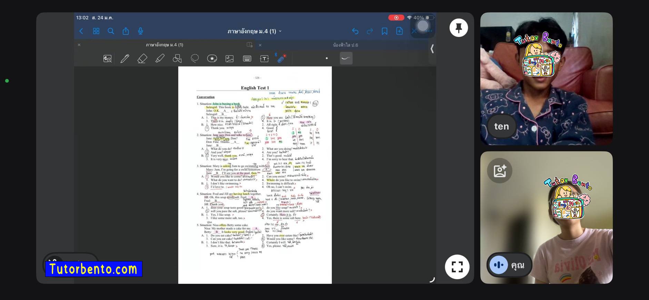Viewport: 649px width, 300px height.
Task: Open the Elements sticker tool
Action: pyautogui.click(x=212, y=59)
